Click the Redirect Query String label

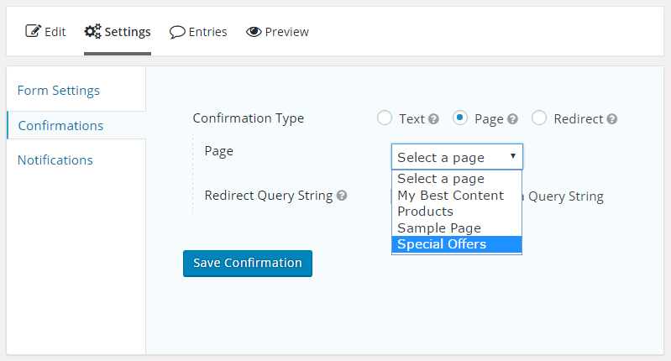[x=269, y=196]
